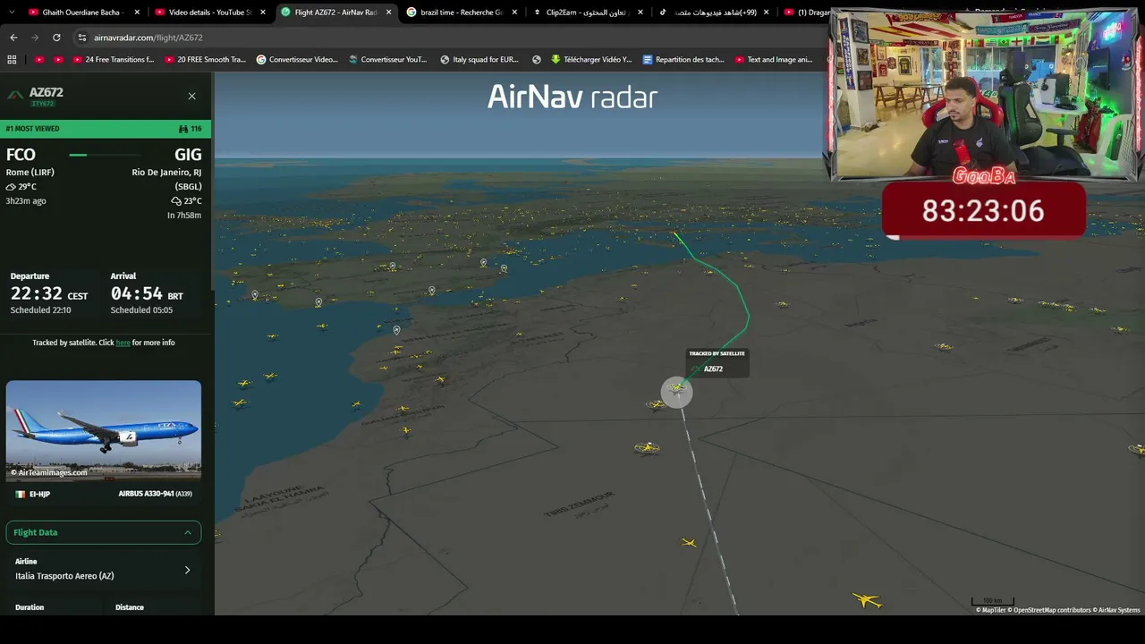The image size is (1145, 644).
Task: Click the AIRBUS A330-941 aircraft type
Action: [x=155, y=494]
